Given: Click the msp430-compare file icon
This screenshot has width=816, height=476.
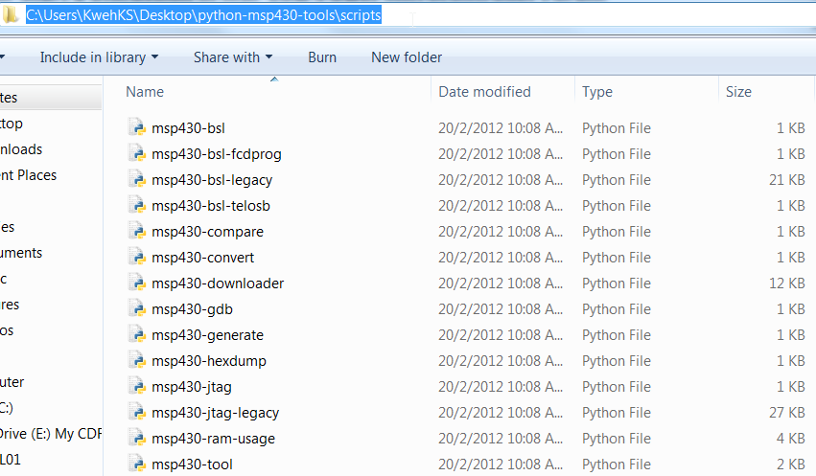Looking at the screenshot, I should tap(135, 232).
